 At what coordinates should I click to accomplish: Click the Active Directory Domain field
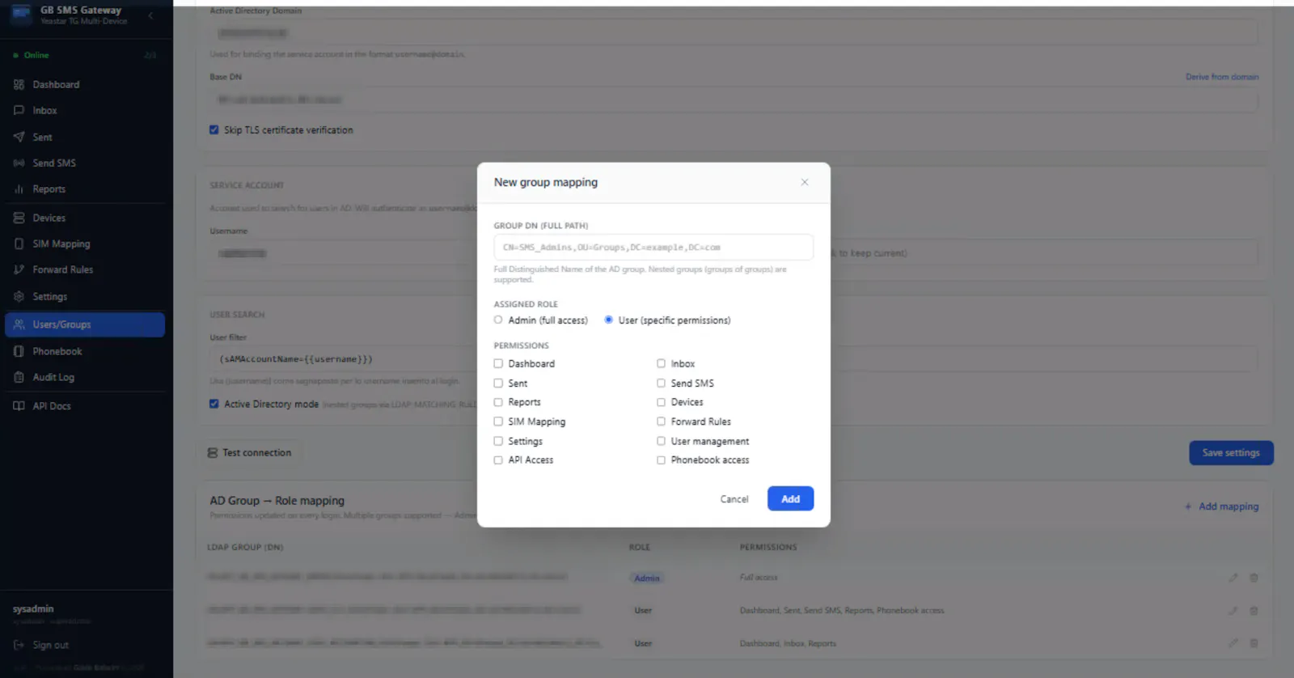[x=734, y=33]
